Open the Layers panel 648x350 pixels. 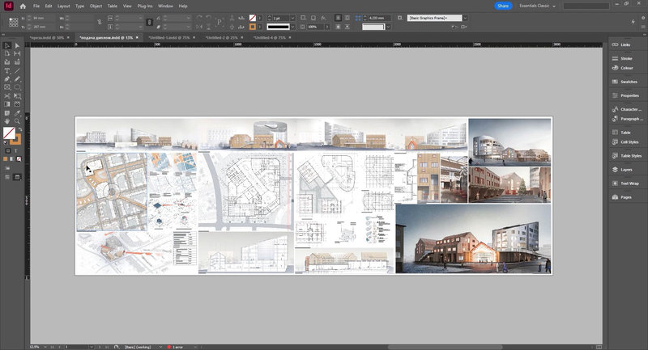(x=626, y=170)
